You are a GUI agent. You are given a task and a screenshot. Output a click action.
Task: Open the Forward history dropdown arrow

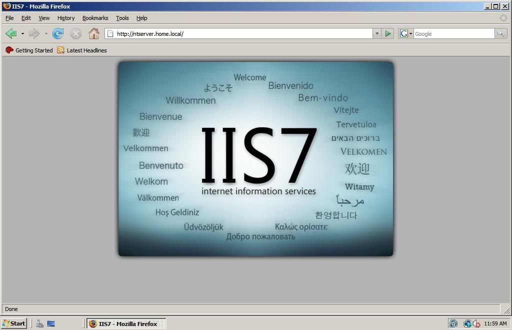tap(46, 33)
